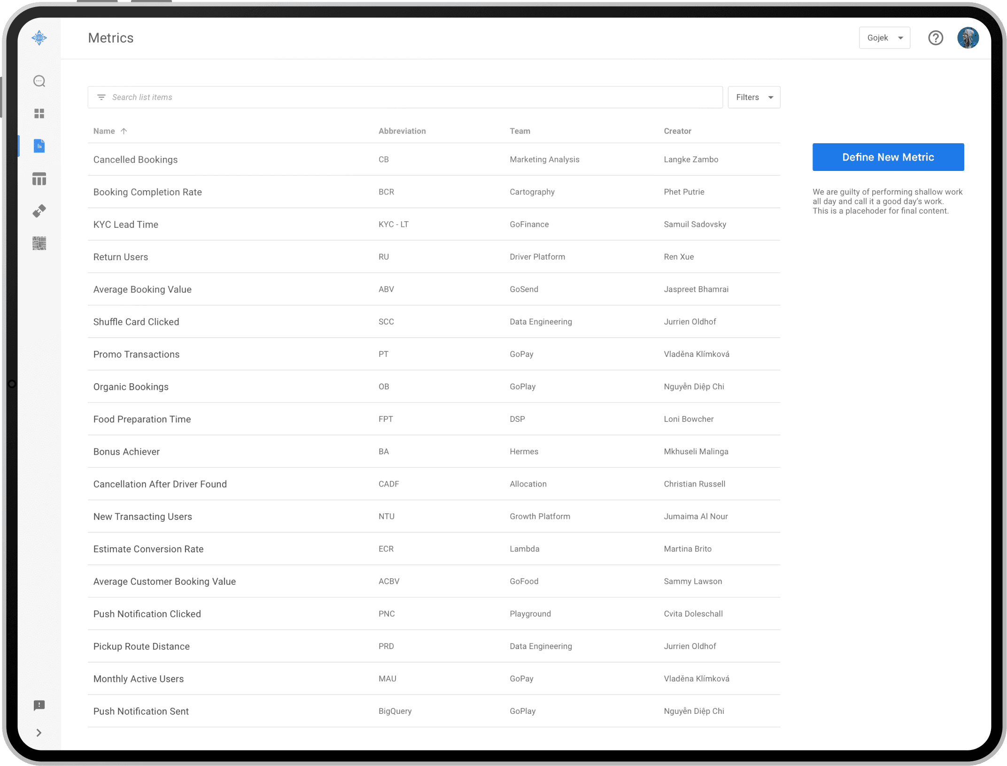1007x766 pixels.
Task: Open the table columns icon in sidebar
Action: [39, 178]
